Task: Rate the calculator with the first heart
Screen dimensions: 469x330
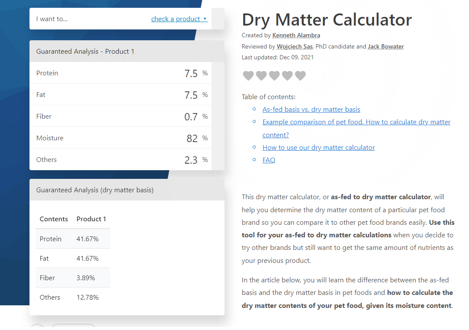Action: click(x=248, y=76)
